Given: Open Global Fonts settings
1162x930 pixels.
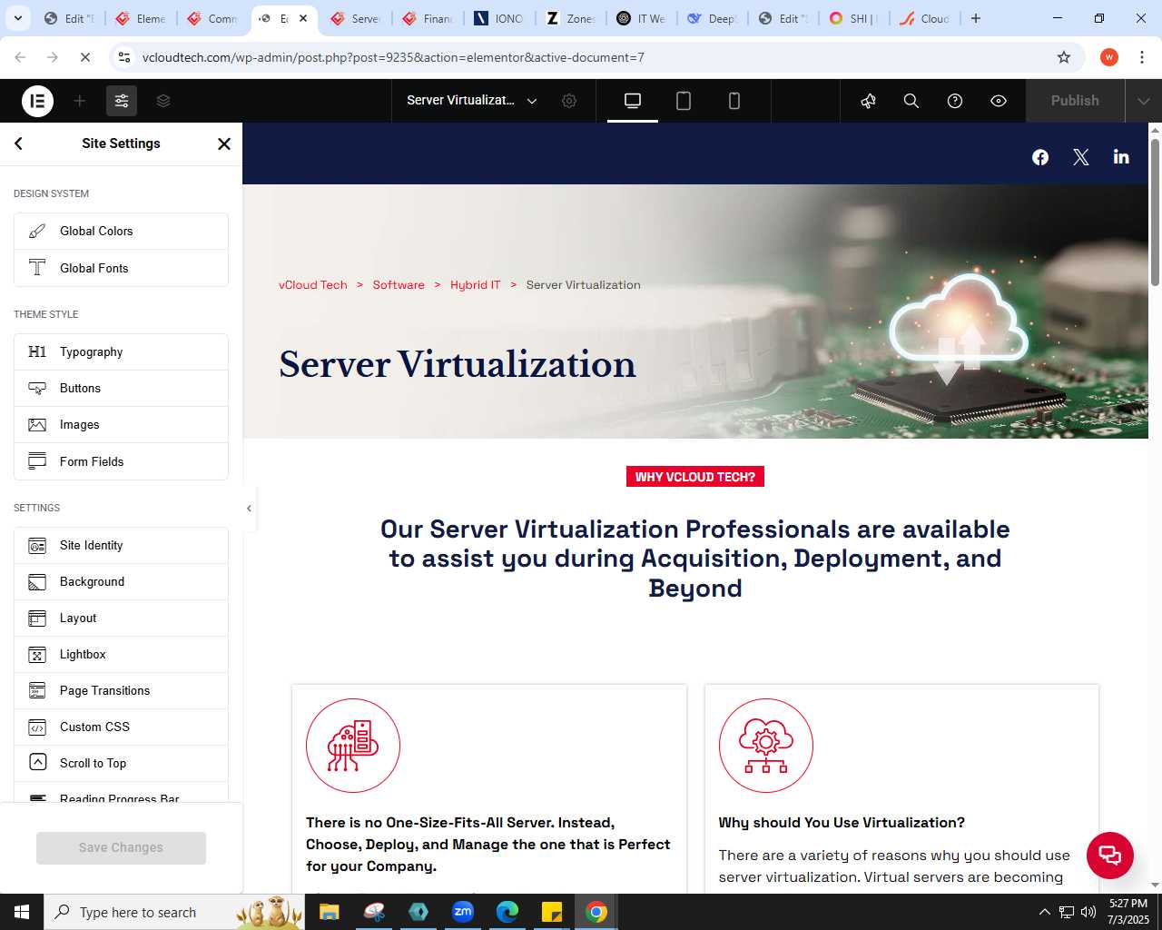Looking at the screenshot, I should 121,268.
